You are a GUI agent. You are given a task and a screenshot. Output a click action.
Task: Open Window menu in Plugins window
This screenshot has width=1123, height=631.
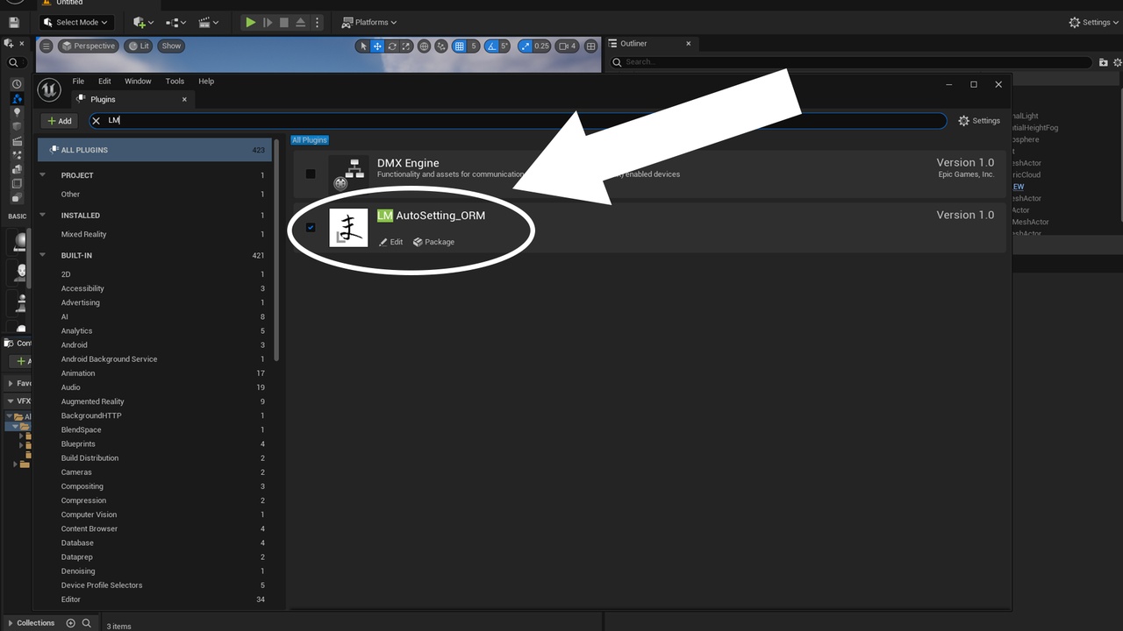point(138,82)
